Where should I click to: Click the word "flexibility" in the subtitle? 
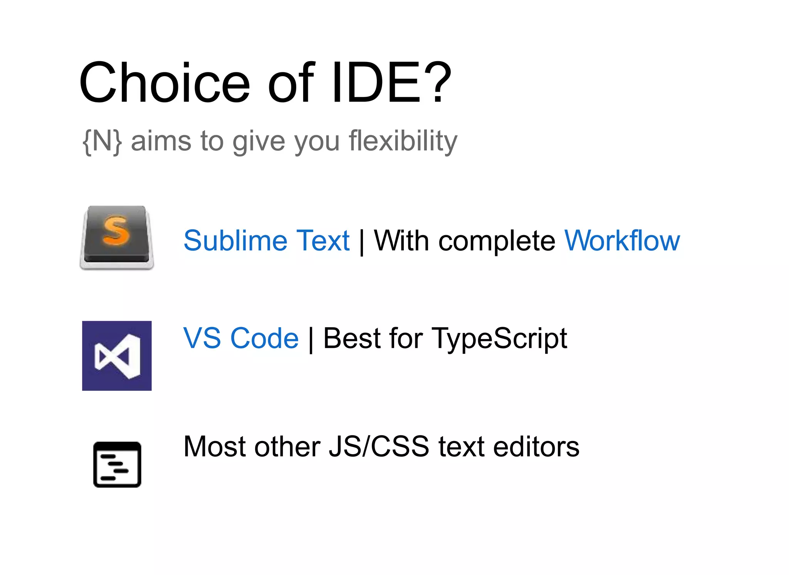click(x=403, y=141)
